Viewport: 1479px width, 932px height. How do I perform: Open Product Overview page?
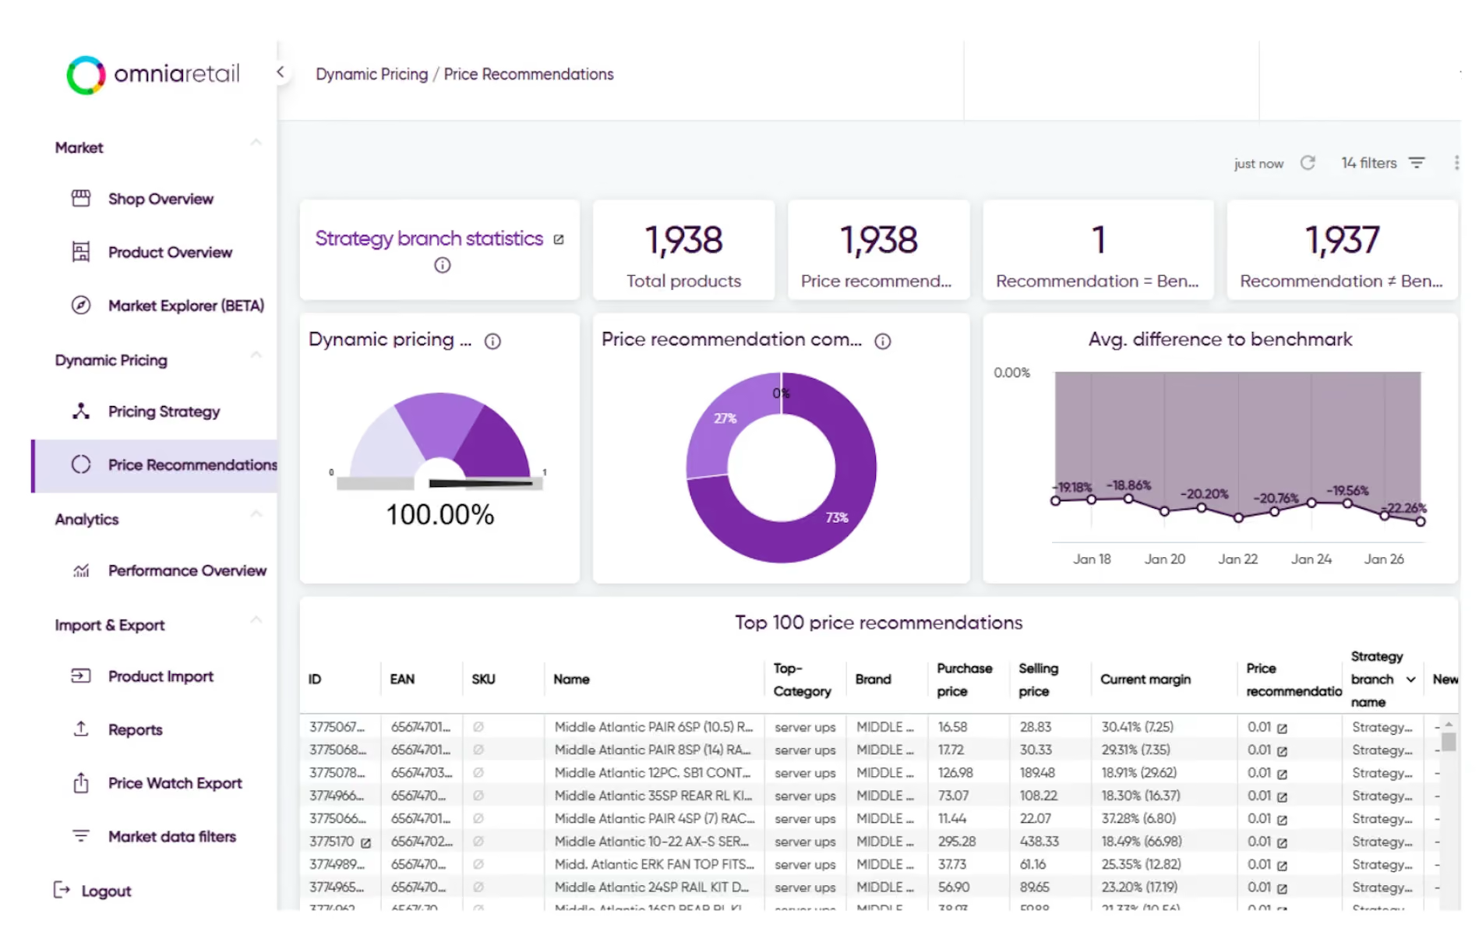click(x=170, y=252)
